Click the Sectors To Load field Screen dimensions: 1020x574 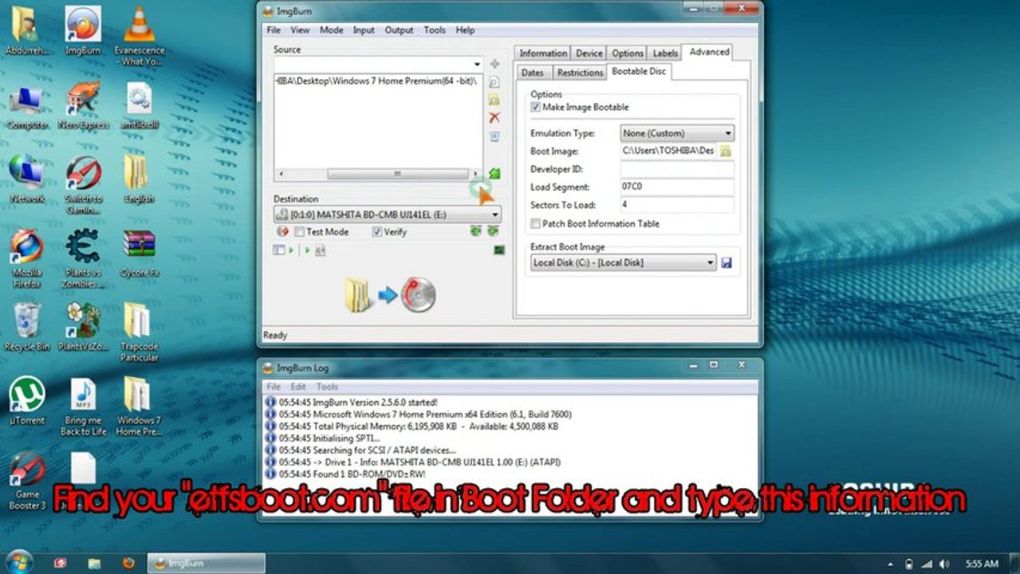tap(677, 205)
